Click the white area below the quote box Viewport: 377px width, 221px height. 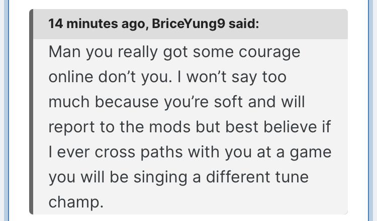189,217
